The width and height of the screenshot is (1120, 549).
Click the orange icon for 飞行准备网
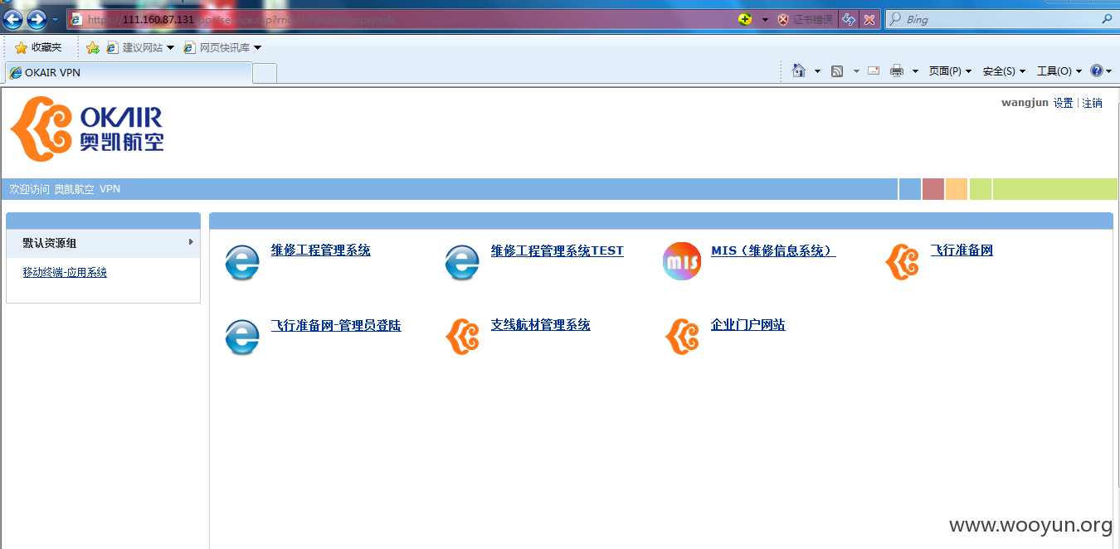pos(902,261)
